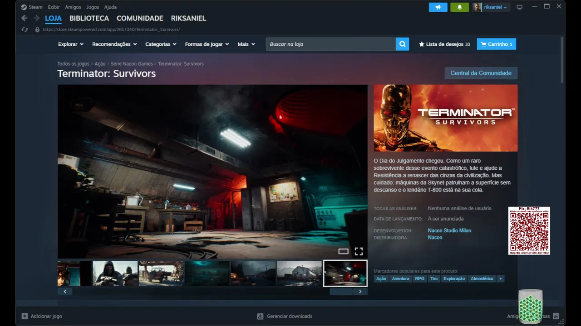The width and height of the screenshot is (581, 326).
Task: Select the Atmosférico tag
Action: (482, 279)
